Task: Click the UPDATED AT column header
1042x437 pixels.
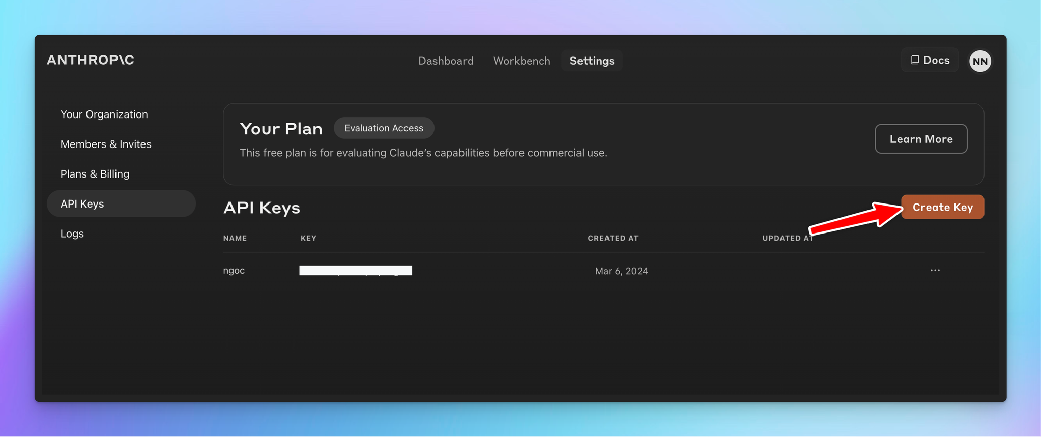Action: [787, 238]
